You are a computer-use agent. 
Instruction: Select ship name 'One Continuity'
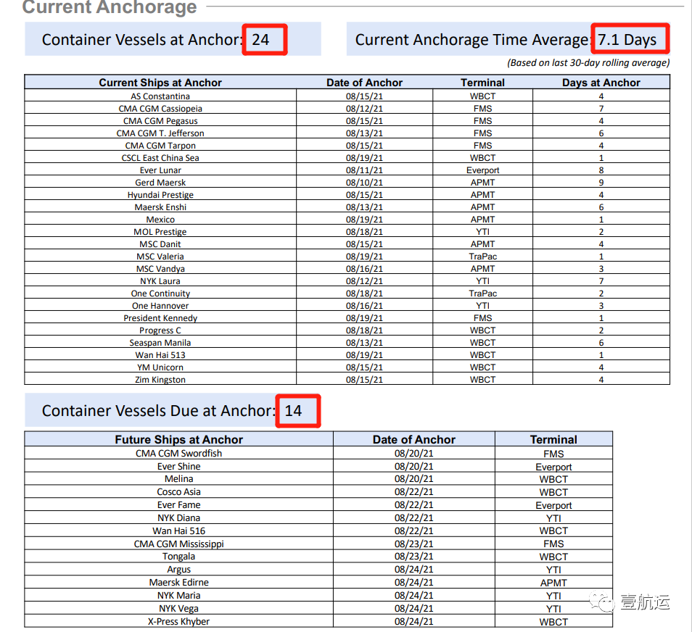tap(160, 294)
